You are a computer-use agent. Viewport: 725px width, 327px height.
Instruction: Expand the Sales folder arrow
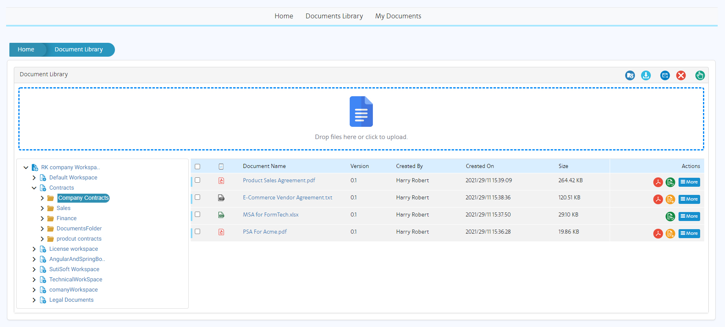(x=42, y=208)
